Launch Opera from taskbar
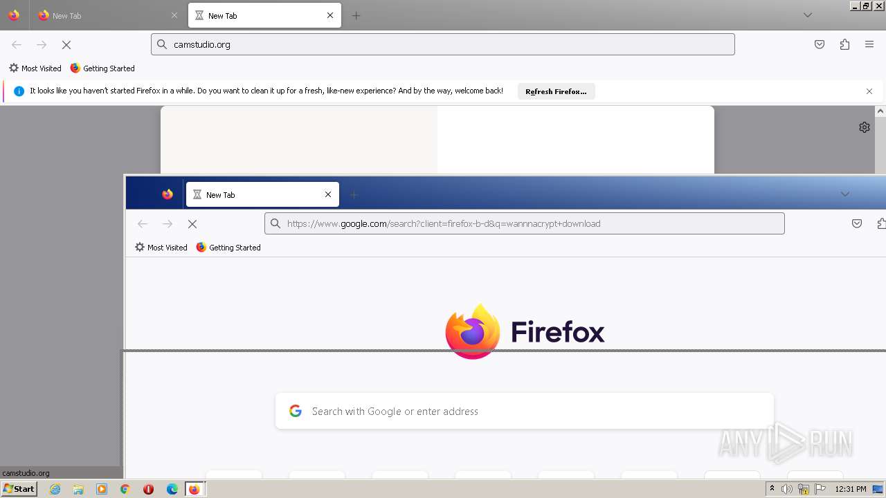This screenshot has width=886, height=498. point(148,489)
